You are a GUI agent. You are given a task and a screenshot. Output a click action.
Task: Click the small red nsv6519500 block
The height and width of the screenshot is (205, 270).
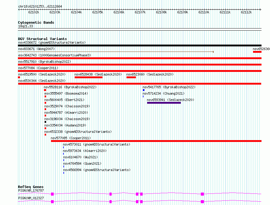(x=19, y=77)
